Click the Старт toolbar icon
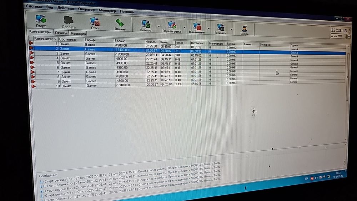The width and height of the screenshot is (357, 201). 41,19
